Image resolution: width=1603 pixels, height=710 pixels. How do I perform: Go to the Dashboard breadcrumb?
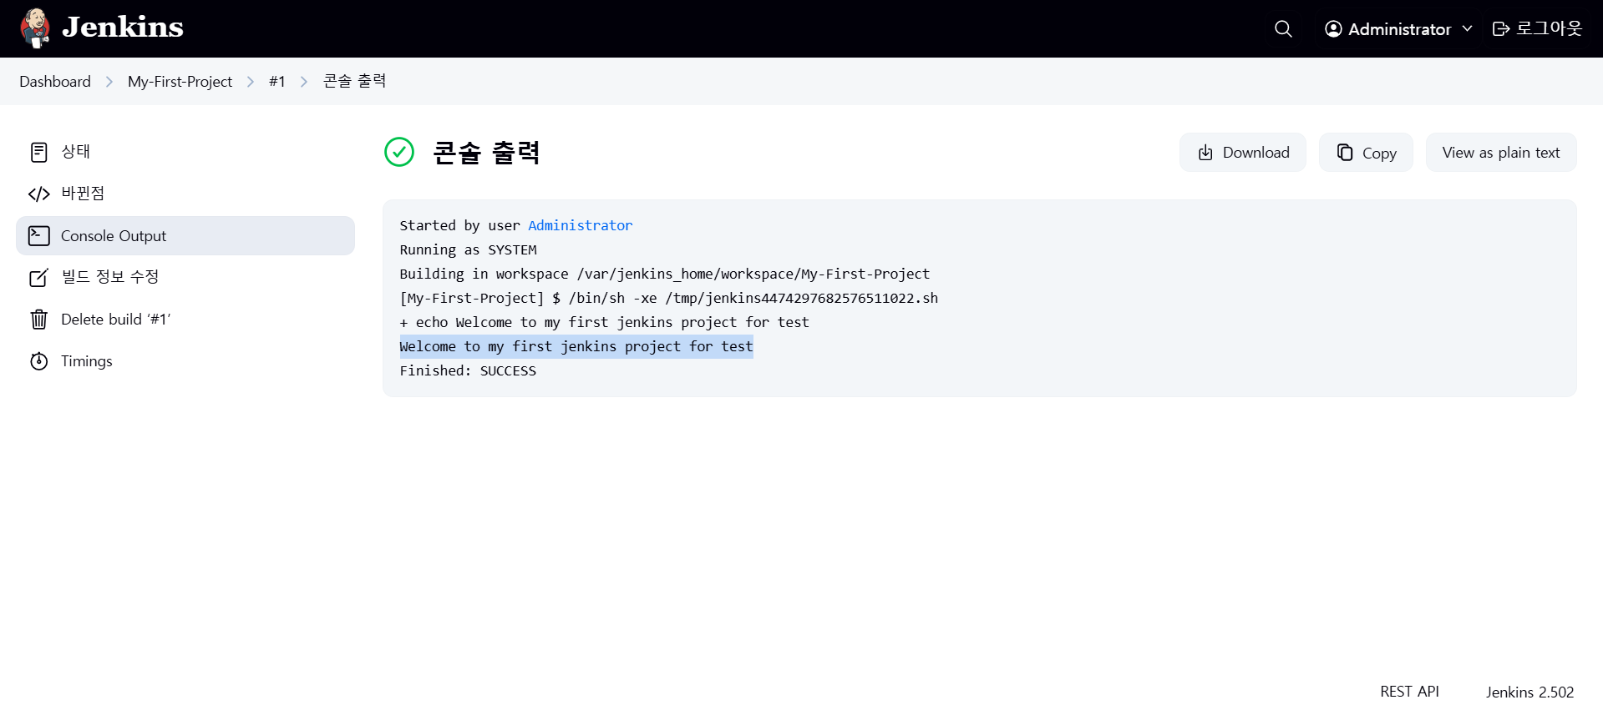pyautogui.click(x=55, y=82)
